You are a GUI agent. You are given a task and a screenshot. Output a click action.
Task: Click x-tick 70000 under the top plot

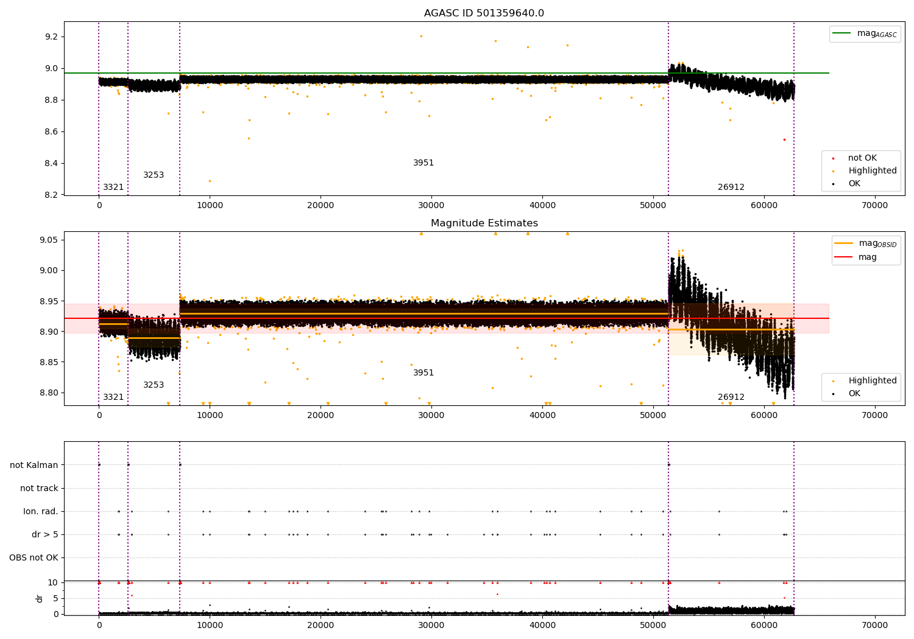pos(874,206)
